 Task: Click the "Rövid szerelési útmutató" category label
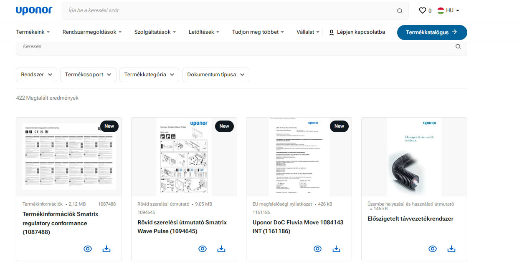point(163,204)
